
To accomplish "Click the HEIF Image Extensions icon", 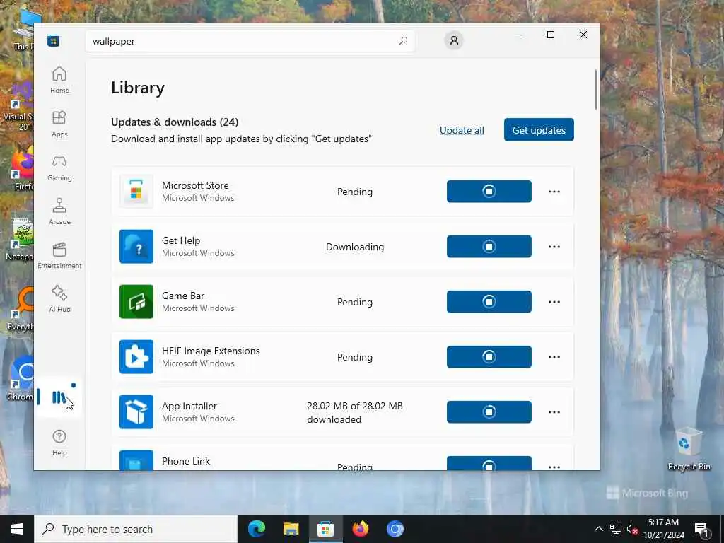I will pyautogui.click(x=136, y=357).
